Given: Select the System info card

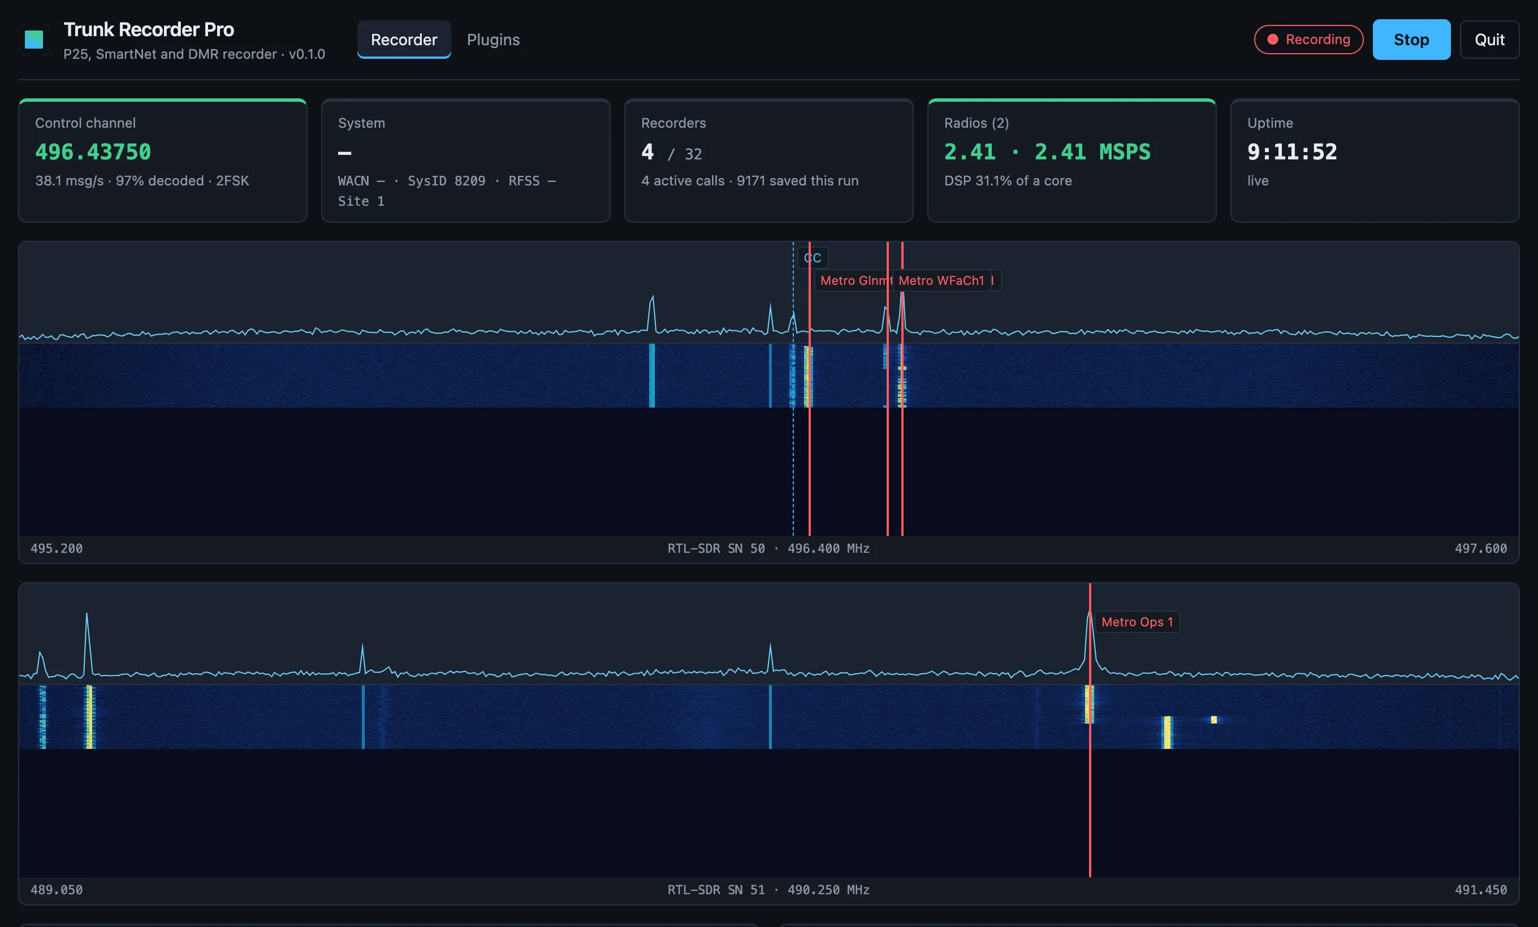Looking at the screenshot, I should coord(466,161).
